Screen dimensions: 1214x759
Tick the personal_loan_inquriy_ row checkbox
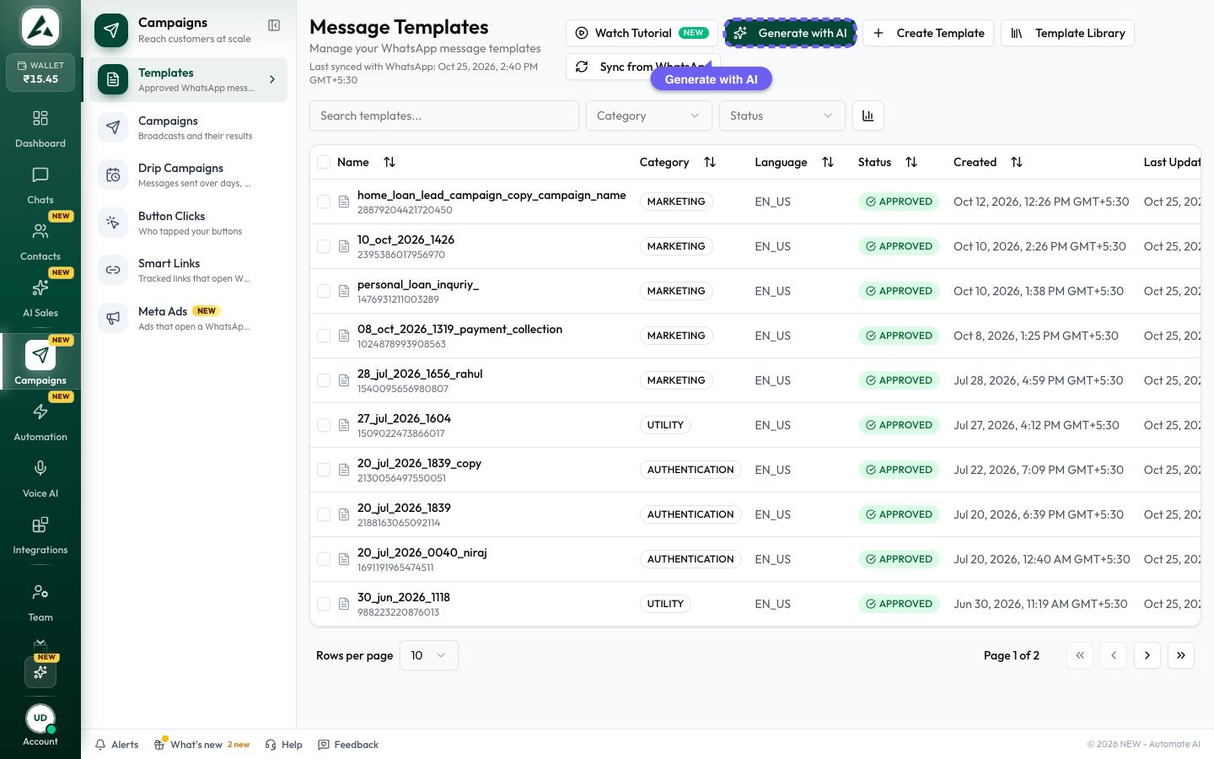tap(324, 291)
